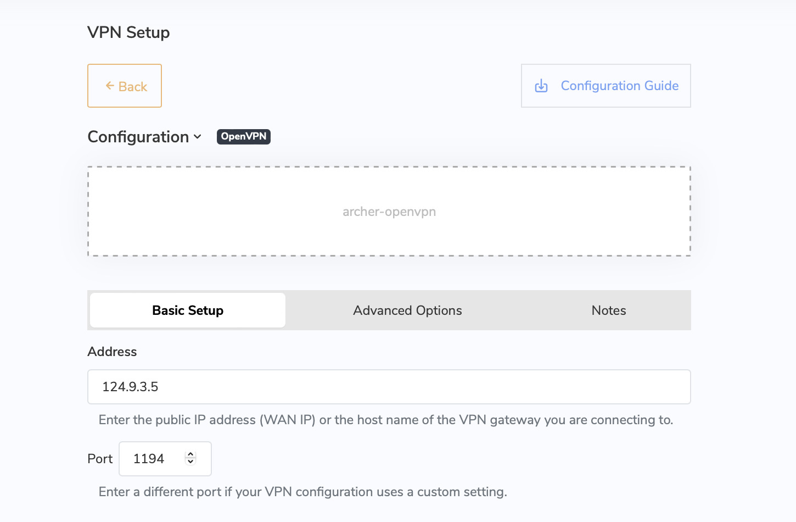
Task: Click the download icon beside Configuration Guide
Action: tap(541, 86)
